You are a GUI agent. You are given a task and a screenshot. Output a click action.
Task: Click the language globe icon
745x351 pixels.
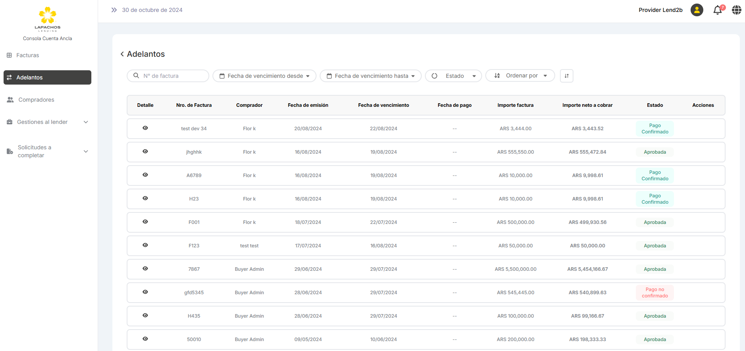point(737,10)
